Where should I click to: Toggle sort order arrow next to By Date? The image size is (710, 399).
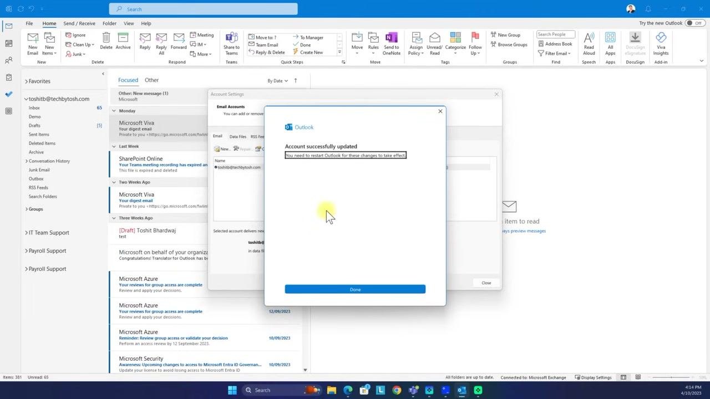tap(295, 80)
